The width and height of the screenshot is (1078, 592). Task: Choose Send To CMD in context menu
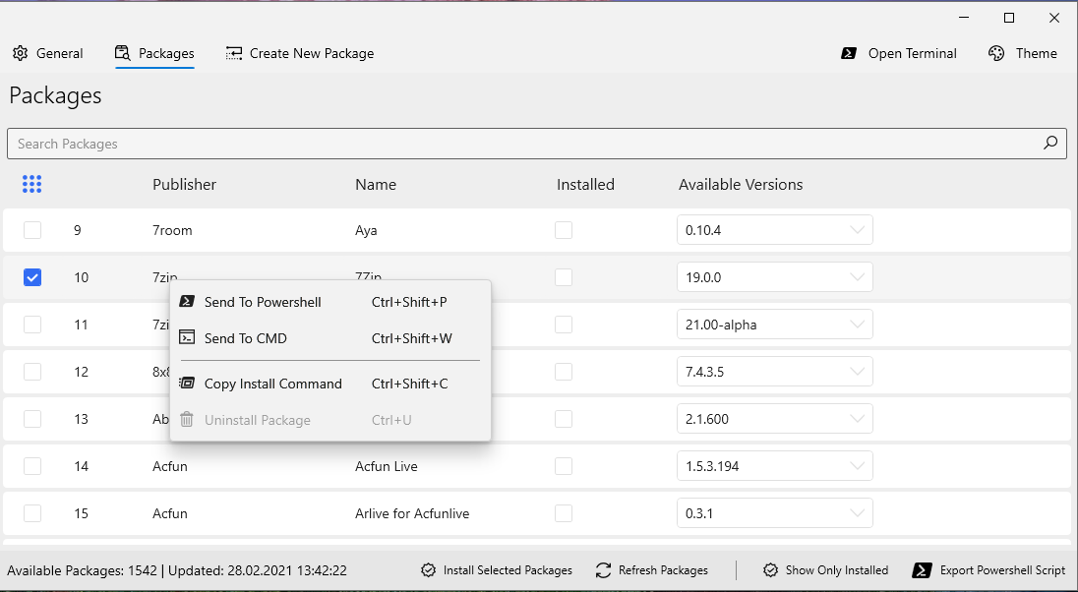[245, 338]
